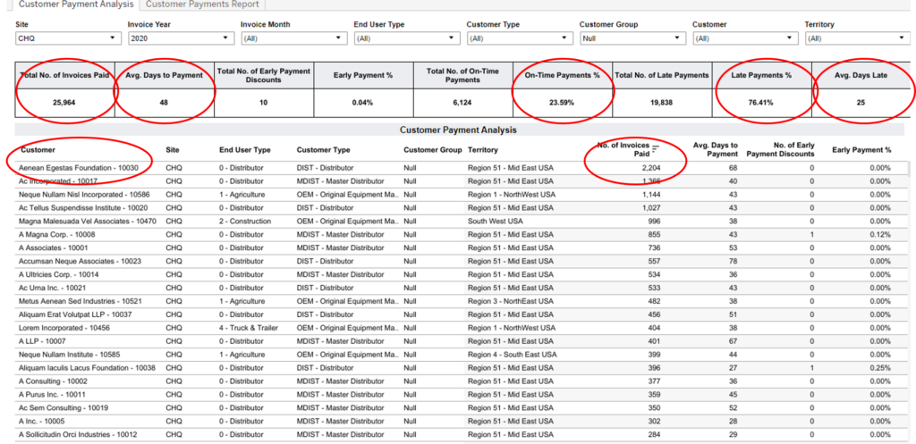The height and width of the screenshot is (444, 916).
Task: Click the Early Payment % column header
Action: tap(861, 150)
